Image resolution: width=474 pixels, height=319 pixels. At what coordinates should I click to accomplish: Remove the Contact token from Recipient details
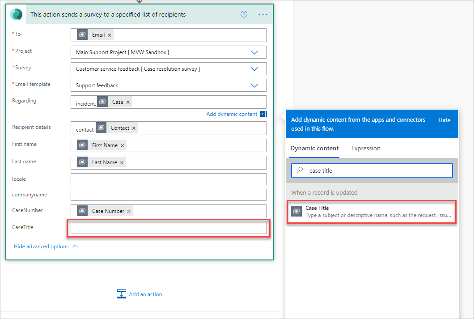click(x=134, y=128)
